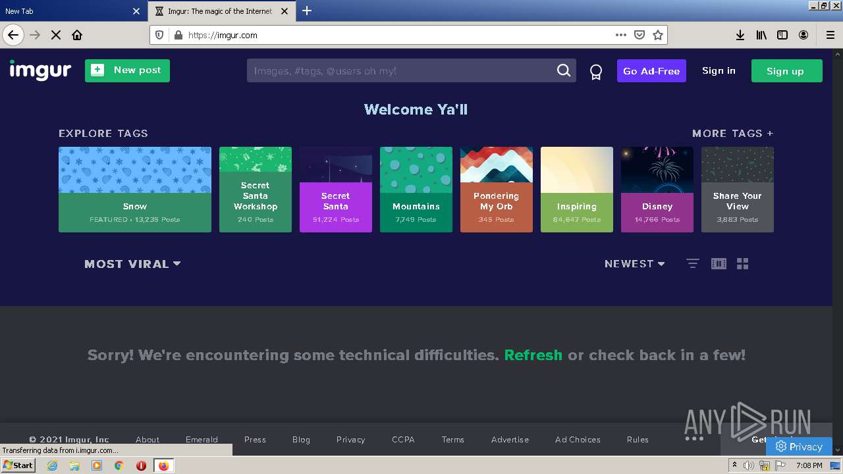Open the Disney tag card

pyautogui.click(x=657, y=190)
